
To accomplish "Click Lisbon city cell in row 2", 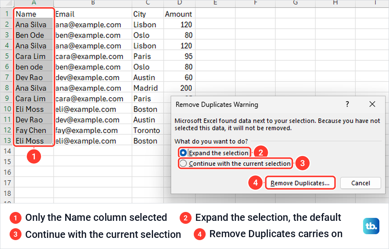I will (x=148, y=24).
